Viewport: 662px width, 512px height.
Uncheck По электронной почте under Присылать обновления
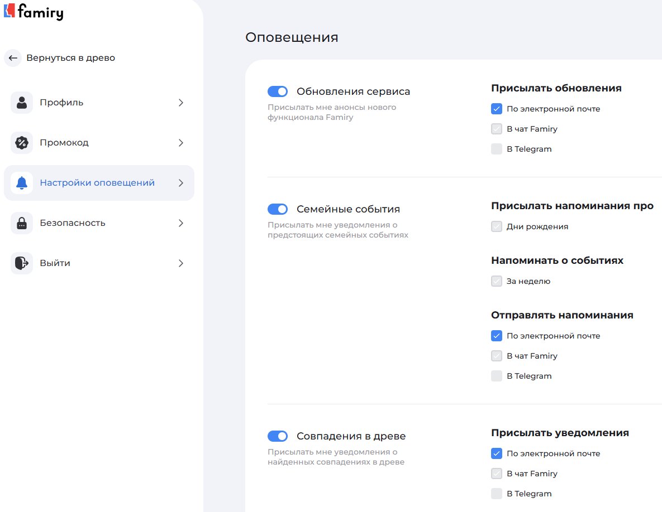pyautogui.click(x=497, y=109)
